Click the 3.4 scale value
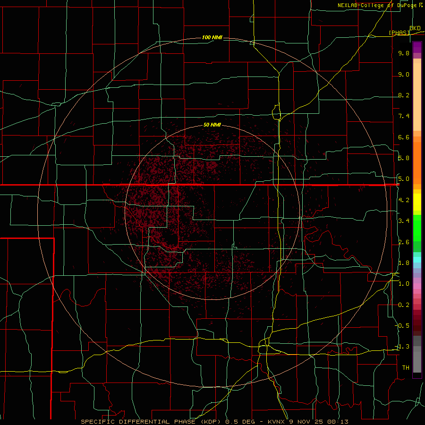This screenshot has width=425, height=425. 404,221
